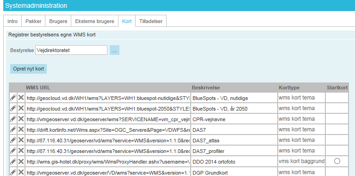
Task: Click the Opret nyt kort button
Action: [x=28, y=69]
